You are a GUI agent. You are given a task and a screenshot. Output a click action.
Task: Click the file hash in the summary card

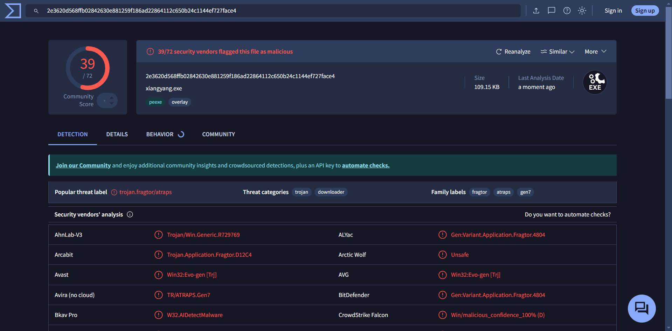point(240,76)
